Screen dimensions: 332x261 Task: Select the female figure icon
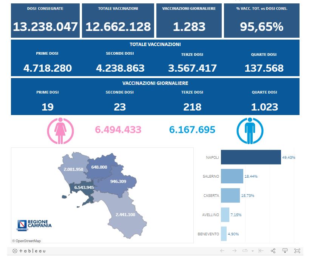point(60,131)
